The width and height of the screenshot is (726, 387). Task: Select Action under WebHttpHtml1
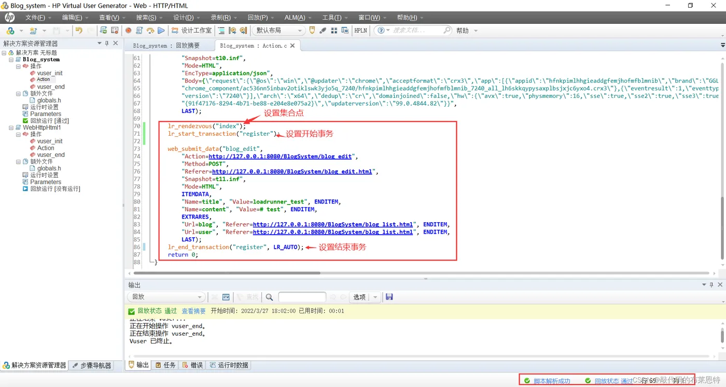tap(46, 148)
